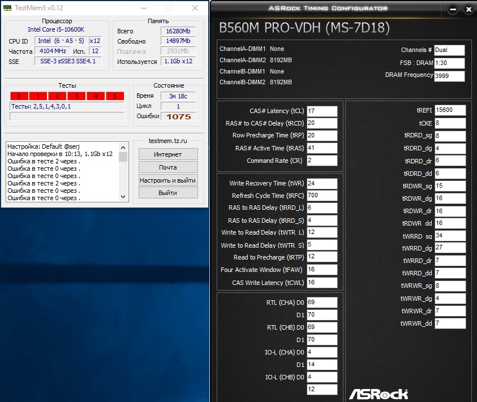The image size is (477, 402).
Task: Click the tRDRD_sg field
Action: coord(450,136)
